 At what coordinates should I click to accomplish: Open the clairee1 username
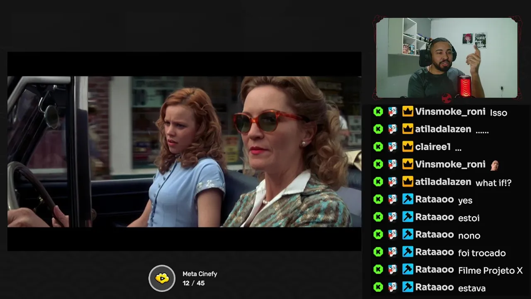point(433,147)
